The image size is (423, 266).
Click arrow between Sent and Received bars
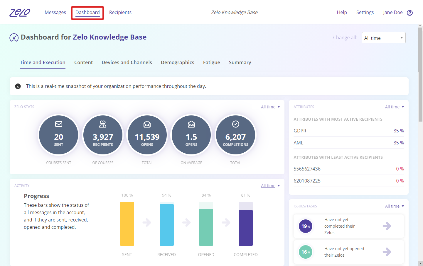(147, 222)
